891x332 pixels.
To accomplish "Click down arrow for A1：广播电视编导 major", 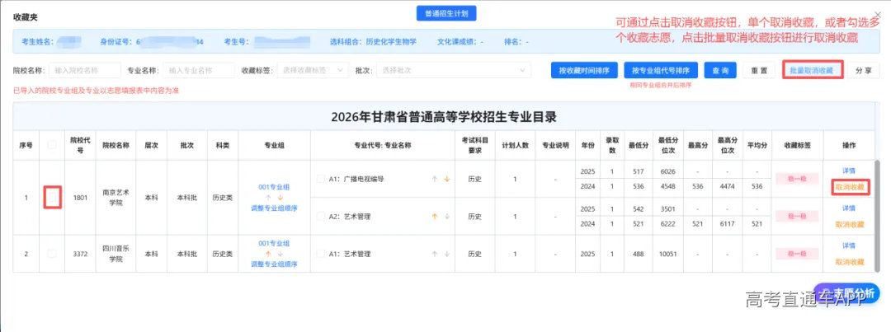I will [446, 179].
